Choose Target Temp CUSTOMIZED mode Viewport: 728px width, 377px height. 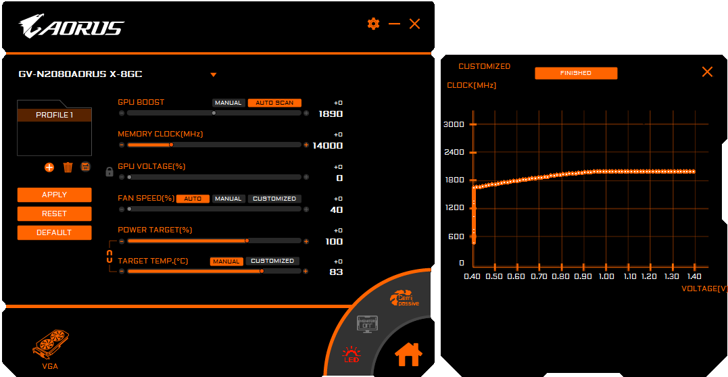[x=272, y=261]
